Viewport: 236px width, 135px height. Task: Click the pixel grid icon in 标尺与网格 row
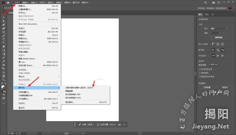pos(222,44)
